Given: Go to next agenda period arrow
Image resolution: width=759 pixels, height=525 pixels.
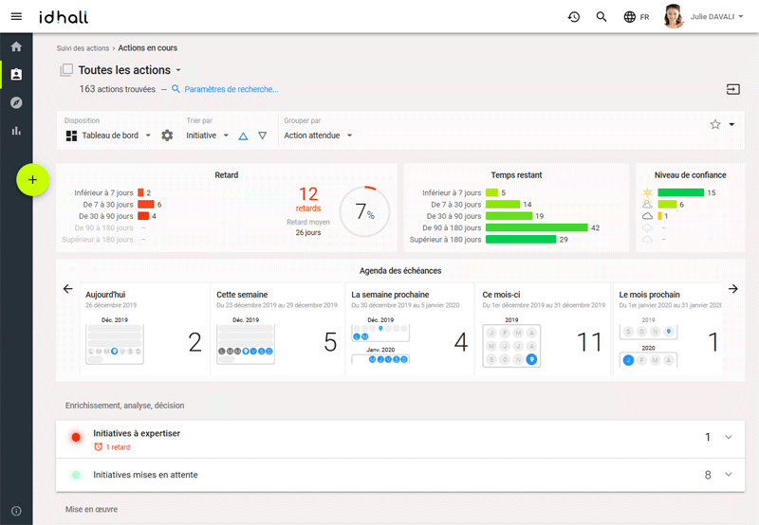Looking at the screenshot, I should (732, 289).
